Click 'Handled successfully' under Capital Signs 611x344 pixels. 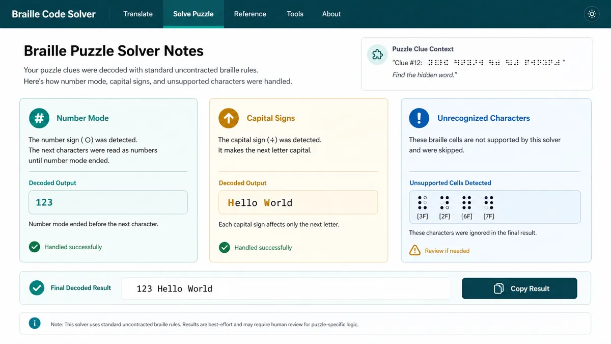coord(263,248)
